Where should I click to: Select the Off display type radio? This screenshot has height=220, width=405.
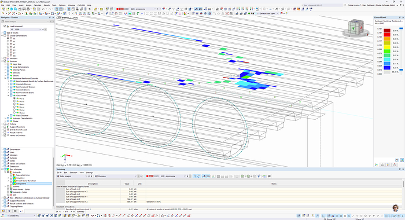coord(8,195)
